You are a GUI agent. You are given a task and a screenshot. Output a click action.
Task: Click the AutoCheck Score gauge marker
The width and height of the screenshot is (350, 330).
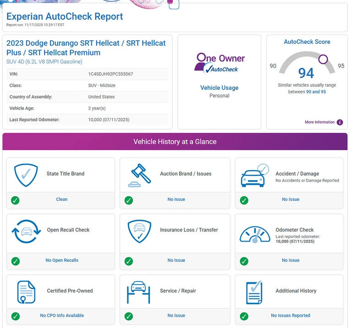pyautogui.click(x=323, y=59)
